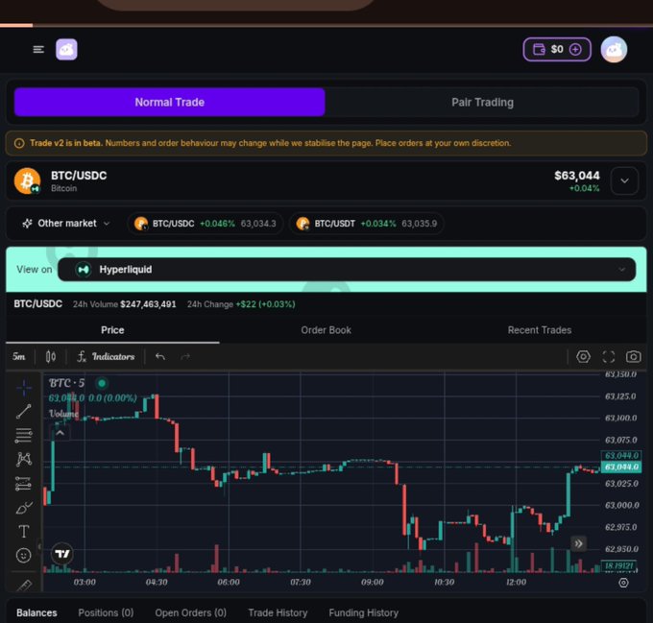
Task: Click the 24h Volume $247,463,491 value
Action: point(148,304)
